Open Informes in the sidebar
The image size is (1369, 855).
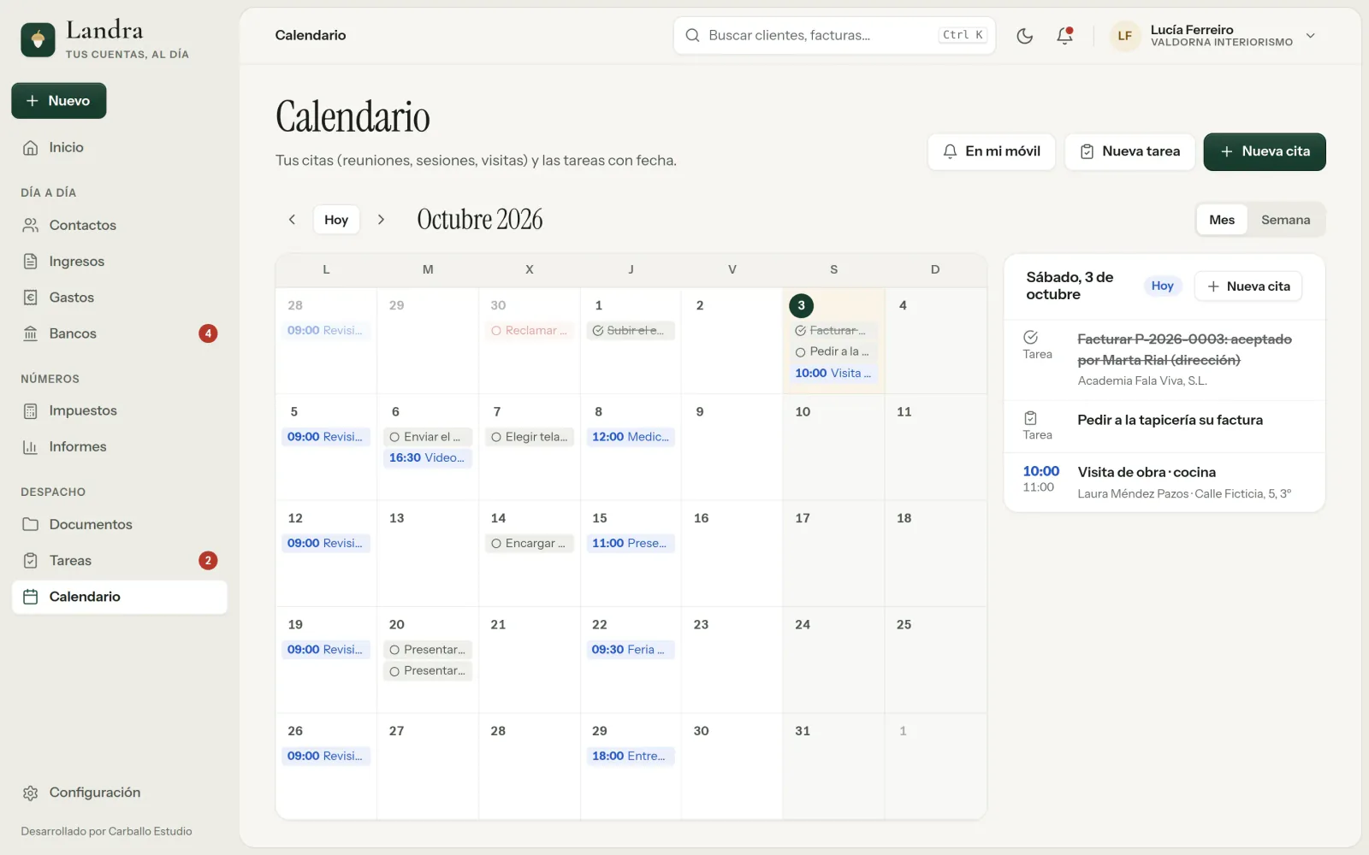click(x=119, y=446)
